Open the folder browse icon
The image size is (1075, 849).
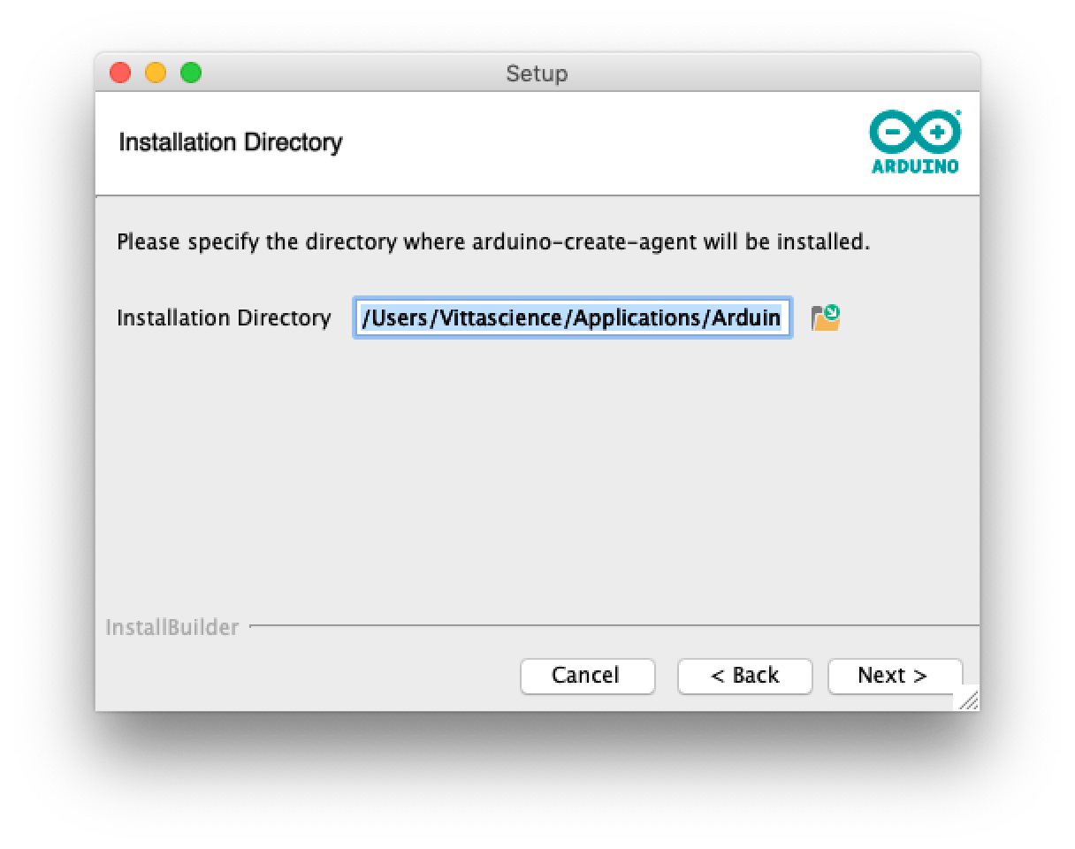coord(826,317)
